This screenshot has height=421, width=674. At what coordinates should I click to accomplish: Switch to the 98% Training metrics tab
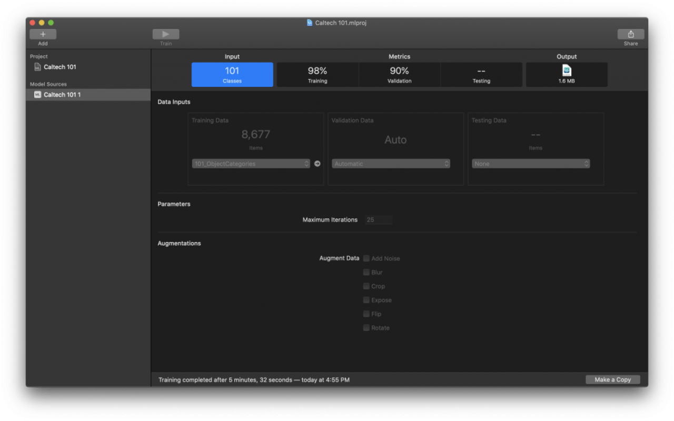coord(318,75)
